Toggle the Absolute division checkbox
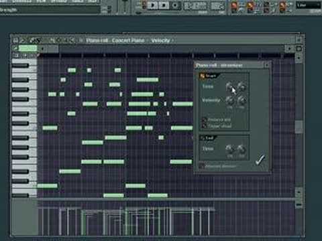This screenshot has height=241, width=322. (x=202, y=166)
